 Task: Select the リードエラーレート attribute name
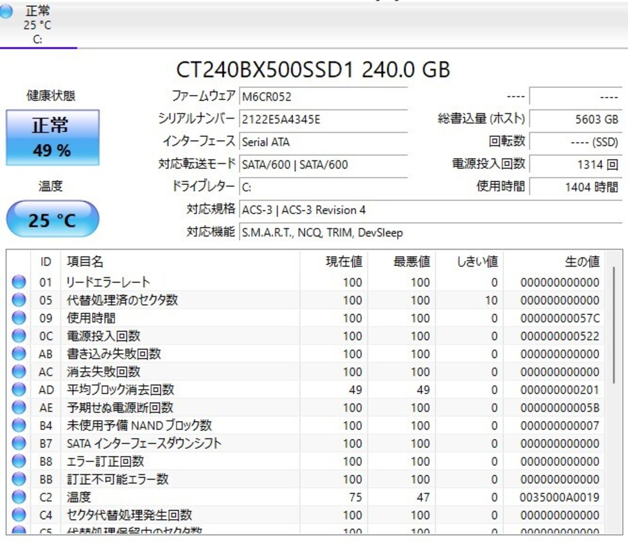108,282
